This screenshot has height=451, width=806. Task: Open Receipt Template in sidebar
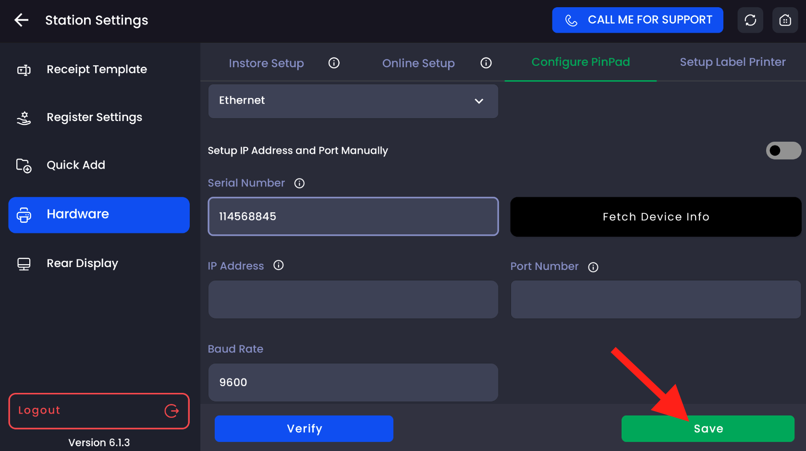tap(97, 70)
